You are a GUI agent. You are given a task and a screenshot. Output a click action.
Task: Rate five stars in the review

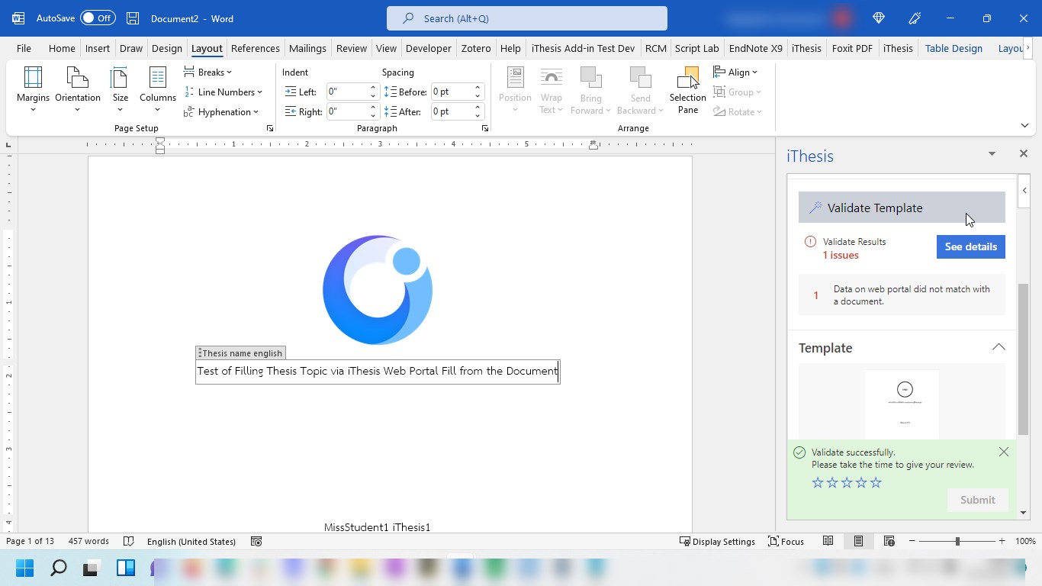point(876,483)
